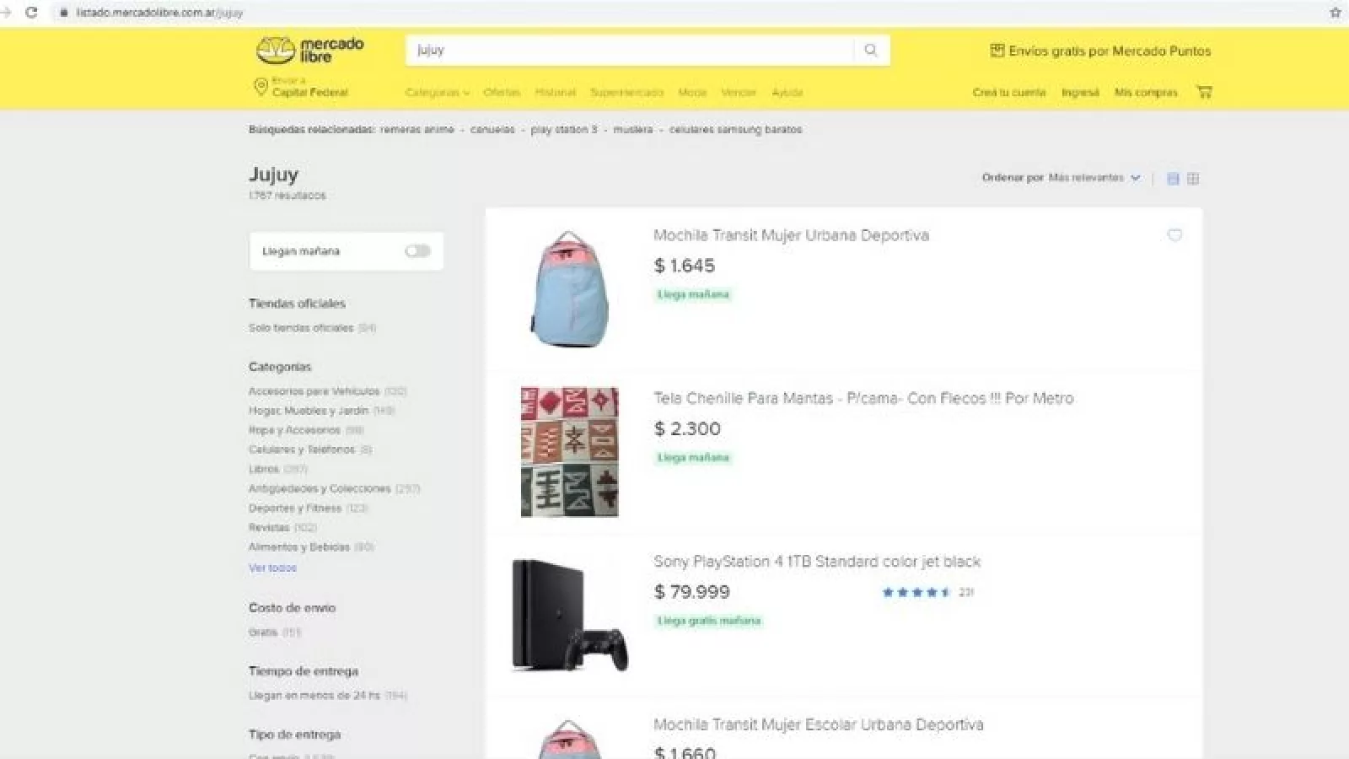The width and height of the screenshot is (1349, 759).
Task: Open the Ofertas menu item
Action: coord(502,93)
